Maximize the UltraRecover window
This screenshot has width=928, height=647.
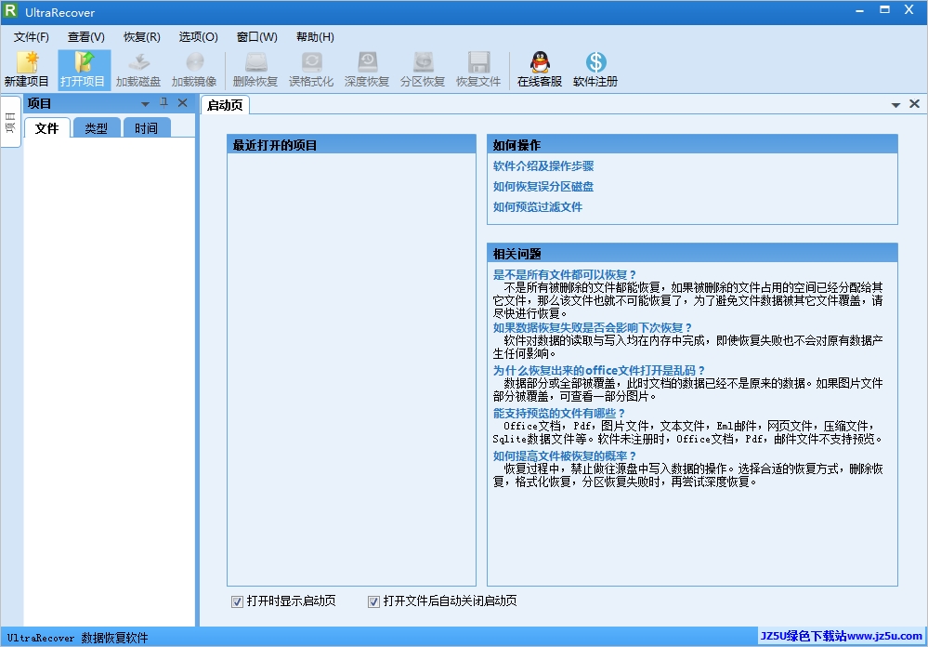pos(884,10)
